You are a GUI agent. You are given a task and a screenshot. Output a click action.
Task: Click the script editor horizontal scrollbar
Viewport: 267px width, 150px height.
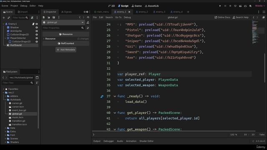click(x=174, y=131)
